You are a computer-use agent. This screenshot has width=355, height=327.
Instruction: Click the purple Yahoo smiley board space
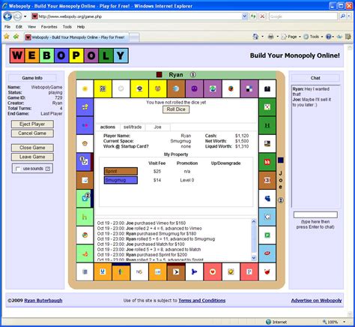(194, 88)
